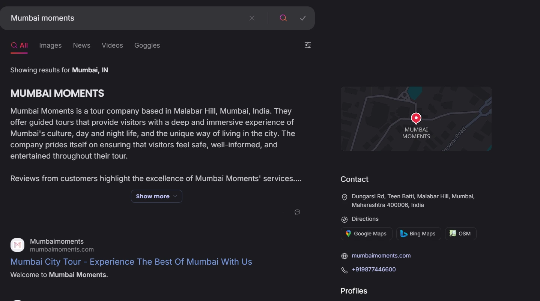Open the Videos tab
Screen dimensions: 540x301
[112, 45]
